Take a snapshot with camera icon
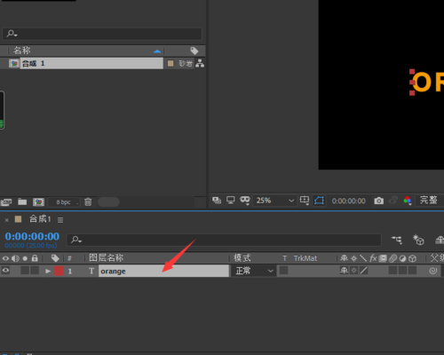This screenshot has height=355, width=444. point(378,201)
